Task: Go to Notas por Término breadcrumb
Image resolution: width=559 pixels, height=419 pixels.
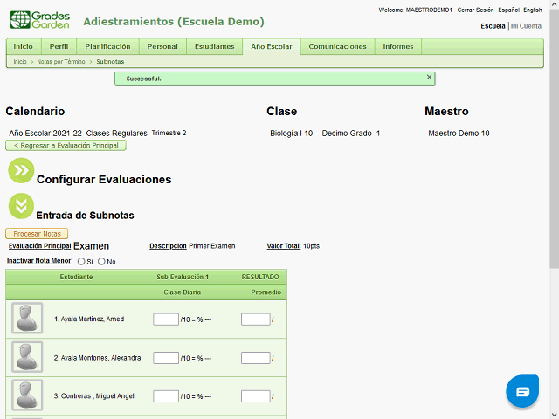Action: 61,62
